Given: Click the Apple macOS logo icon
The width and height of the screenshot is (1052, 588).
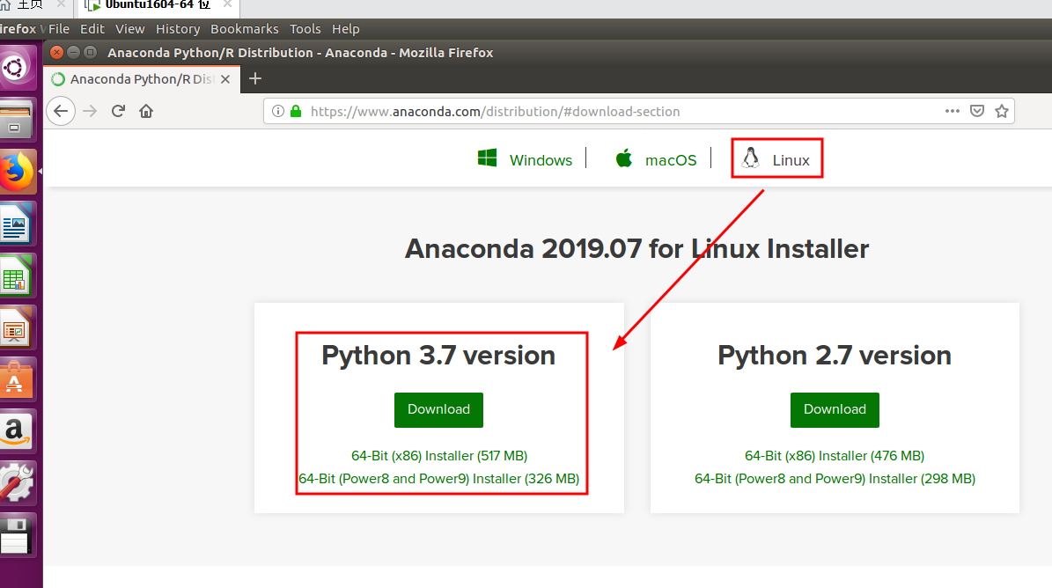Looking at the screenshot, I should (x=624, y=158).
